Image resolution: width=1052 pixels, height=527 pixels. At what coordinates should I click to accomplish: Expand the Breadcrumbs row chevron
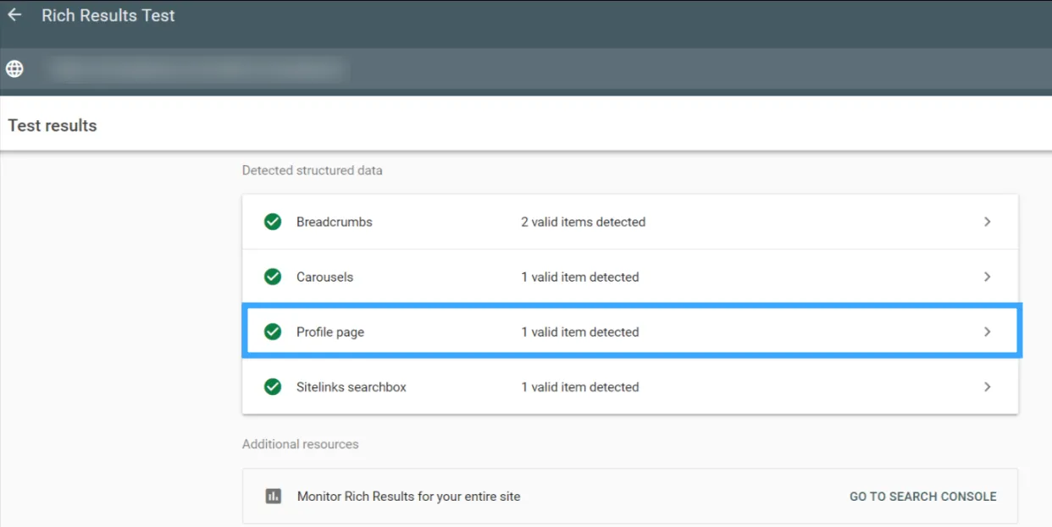pos(987,222)
